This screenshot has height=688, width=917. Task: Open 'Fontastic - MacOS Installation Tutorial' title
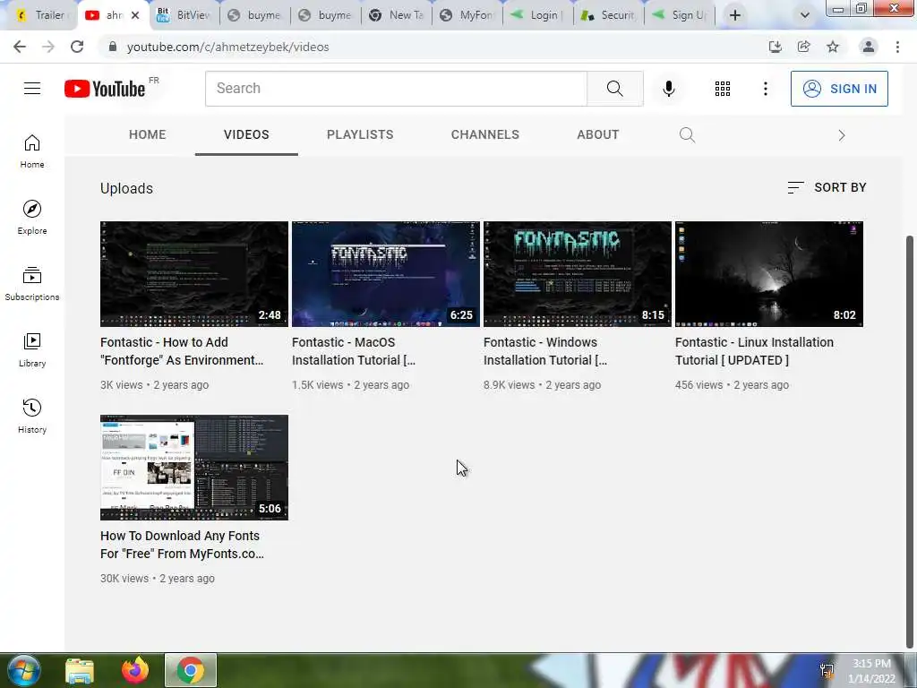354,351
